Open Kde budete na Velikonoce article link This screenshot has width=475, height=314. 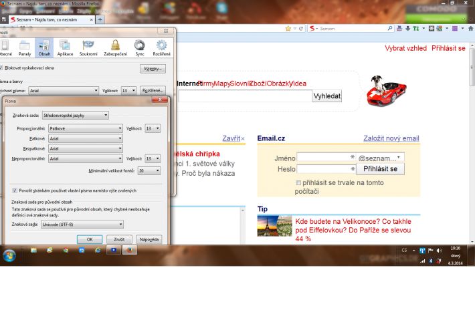pos(353,230)
